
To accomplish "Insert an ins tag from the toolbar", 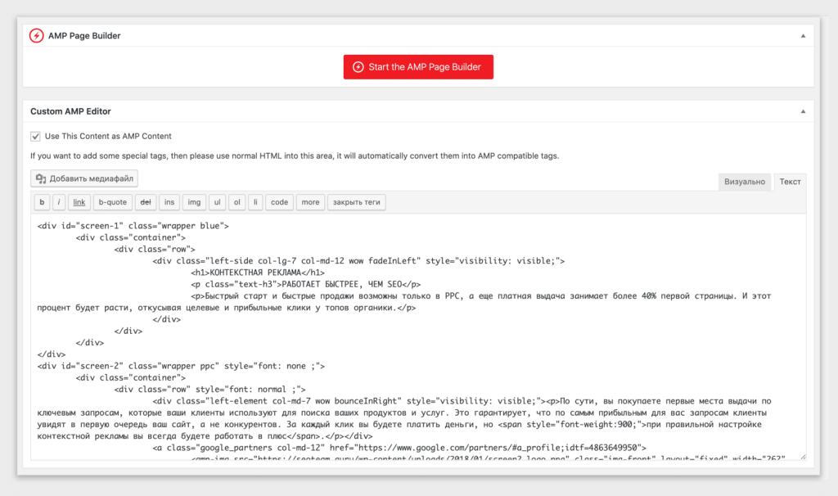I will click(169, 202).
